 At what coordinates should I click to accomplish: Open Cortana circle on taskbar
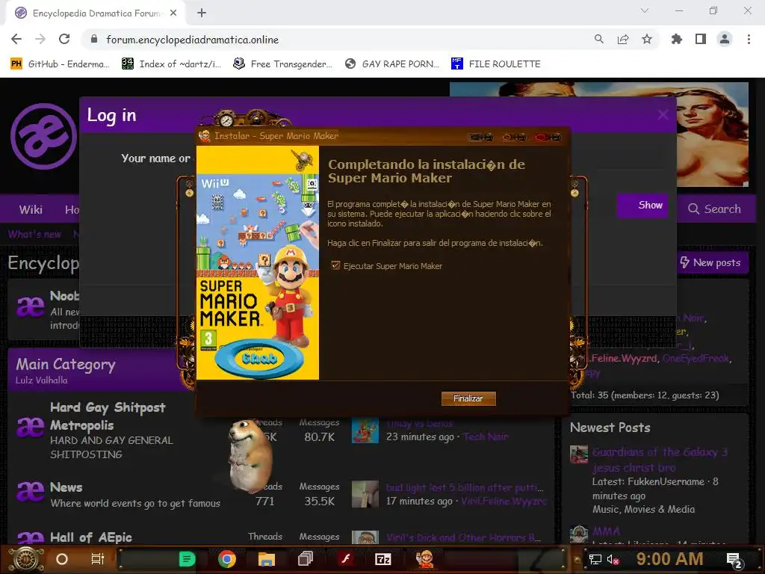[x=62, y=559]
